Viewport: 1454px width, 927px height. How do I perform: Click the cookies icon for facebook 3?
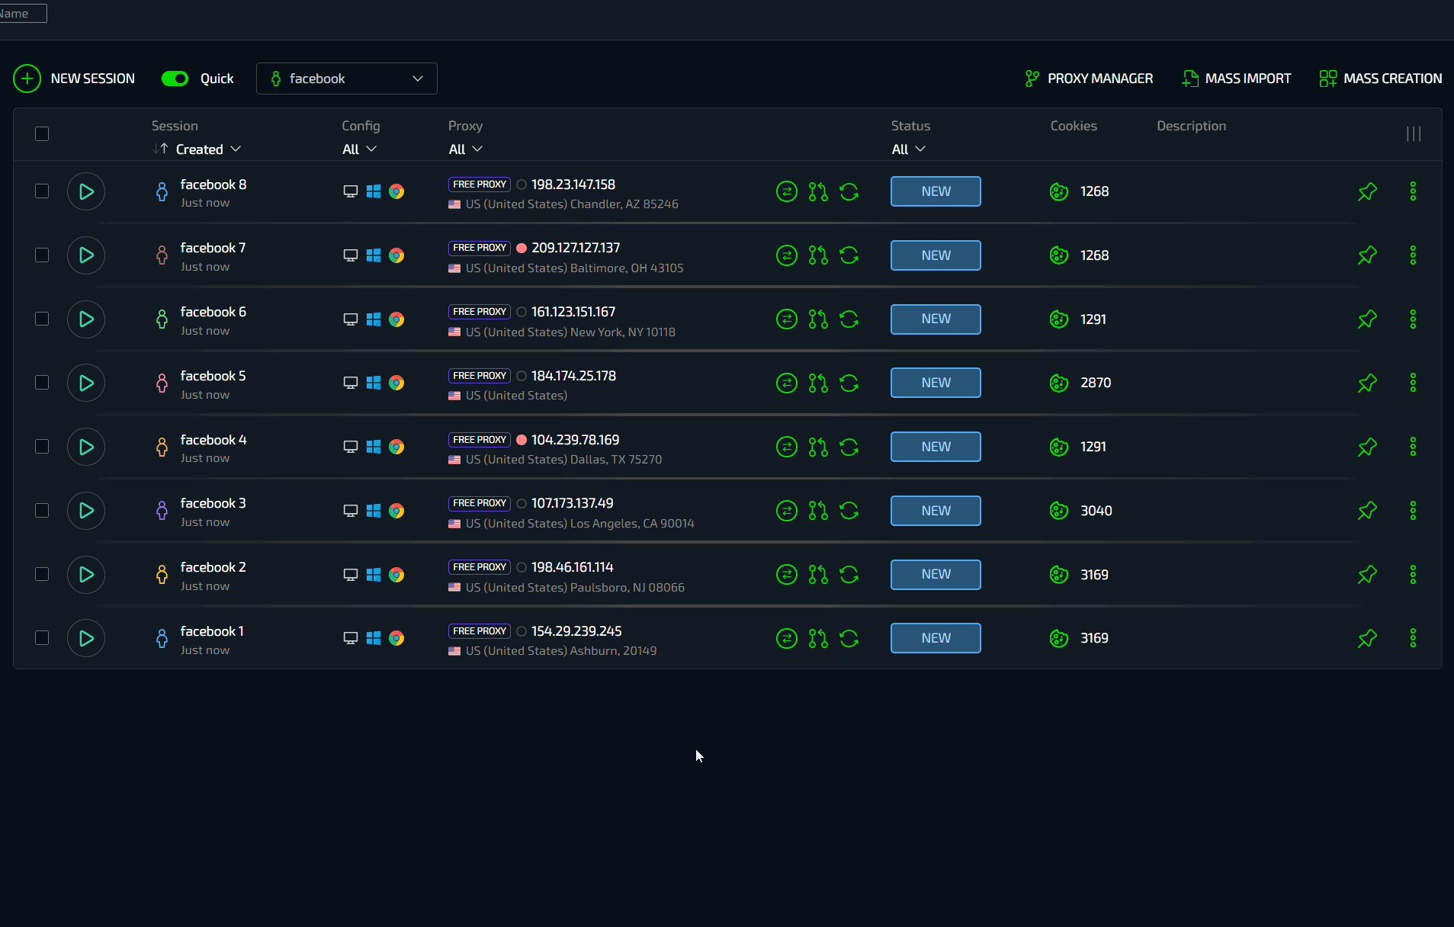[x=1059, y=511]
